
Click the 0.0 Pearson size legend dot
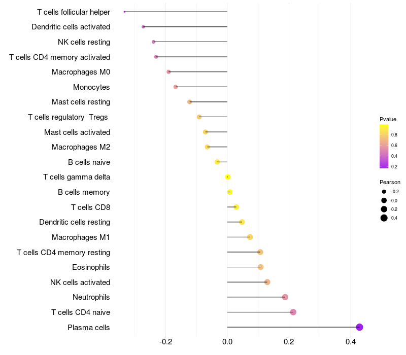384,200
